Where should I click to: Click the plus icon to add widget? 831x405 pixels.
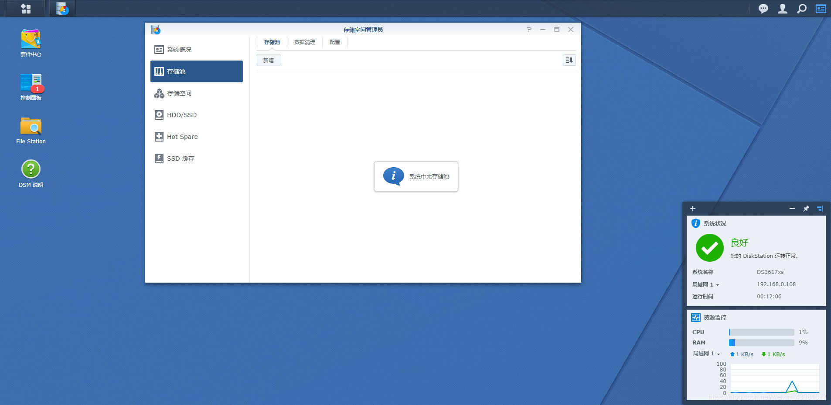coord(693,209)
